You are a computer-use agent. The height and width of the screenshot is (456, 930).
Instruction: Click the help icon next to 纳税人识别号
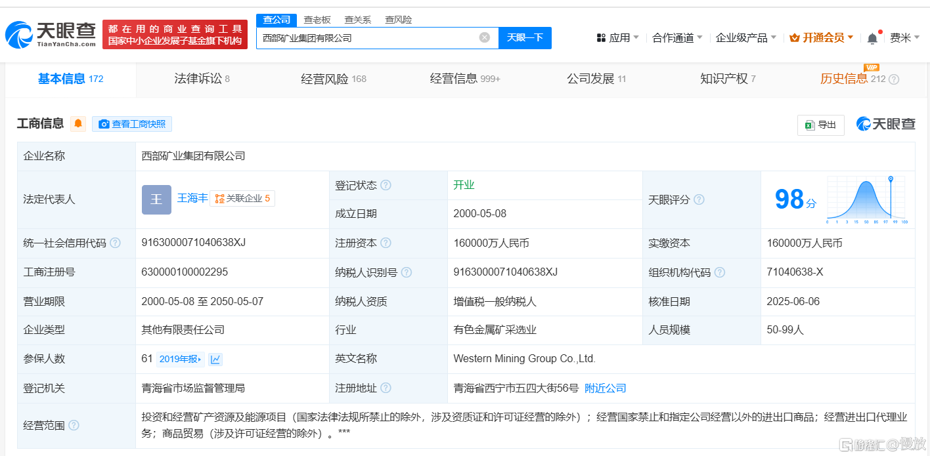(407, 272)
